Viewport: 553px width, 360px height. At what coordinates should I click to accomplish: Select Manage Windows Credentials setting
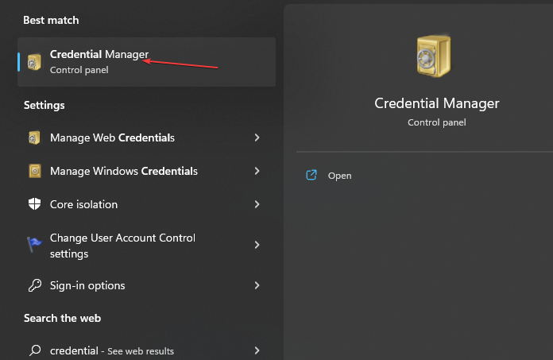[146, 171]
